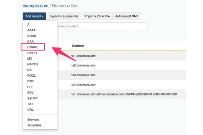This screenshot has width=203, height=135.
Task: Choose CAA from the record menu
Action: [40, 42]
